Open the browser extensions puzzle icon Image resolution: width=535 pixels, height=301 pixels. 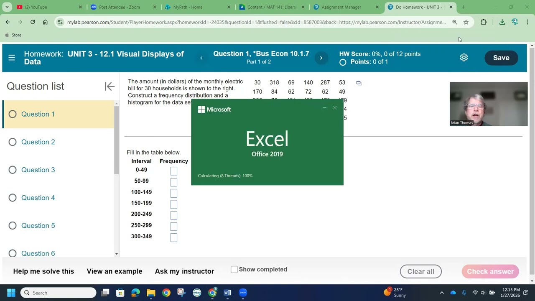[484, 22]
